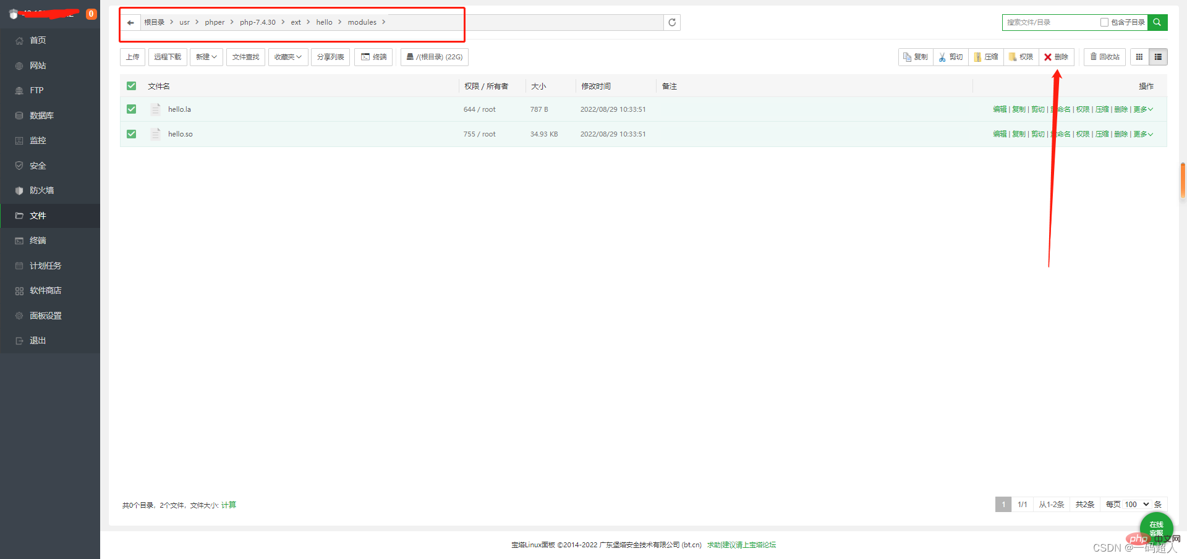Image resolution: width=1187 pixels, height=559 pixels.
Task: Open 防火墙 in the sidebar
Action: tap(50, 190)
